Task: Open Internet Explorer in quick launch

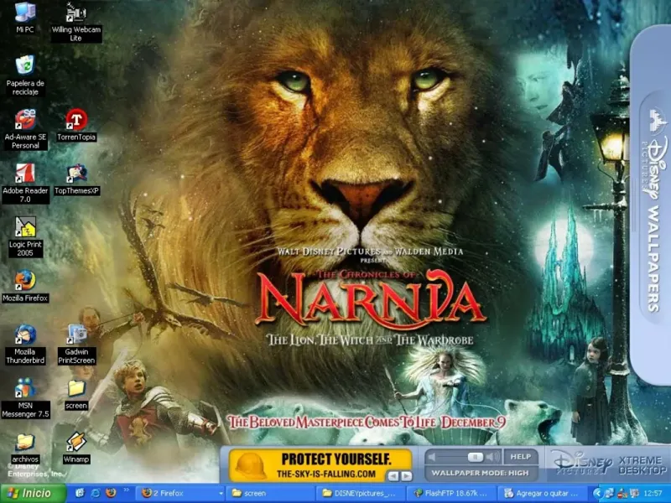Action: (x=96, y=493)
